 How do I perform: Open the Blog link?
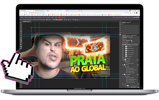pos(129,17)
